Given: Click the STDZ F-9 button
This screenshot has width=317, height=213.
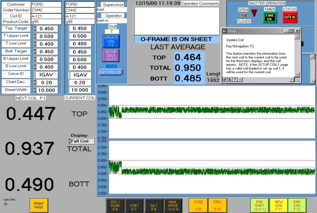Looking at the screenshot, I should pos(199,205).
